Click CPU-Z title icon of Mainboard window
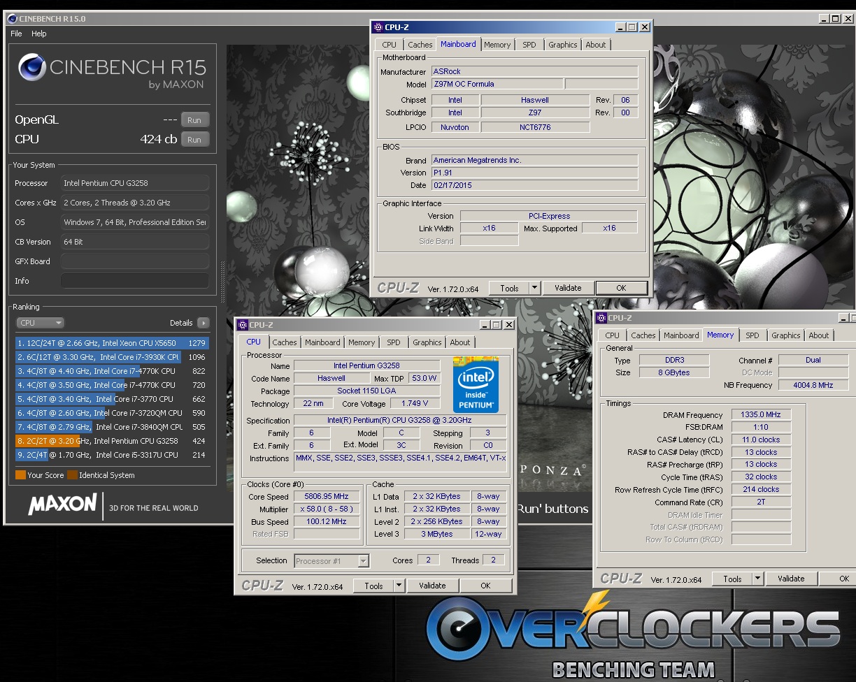Viewport: 856px width, 682px height. click(x=378, y=27)
